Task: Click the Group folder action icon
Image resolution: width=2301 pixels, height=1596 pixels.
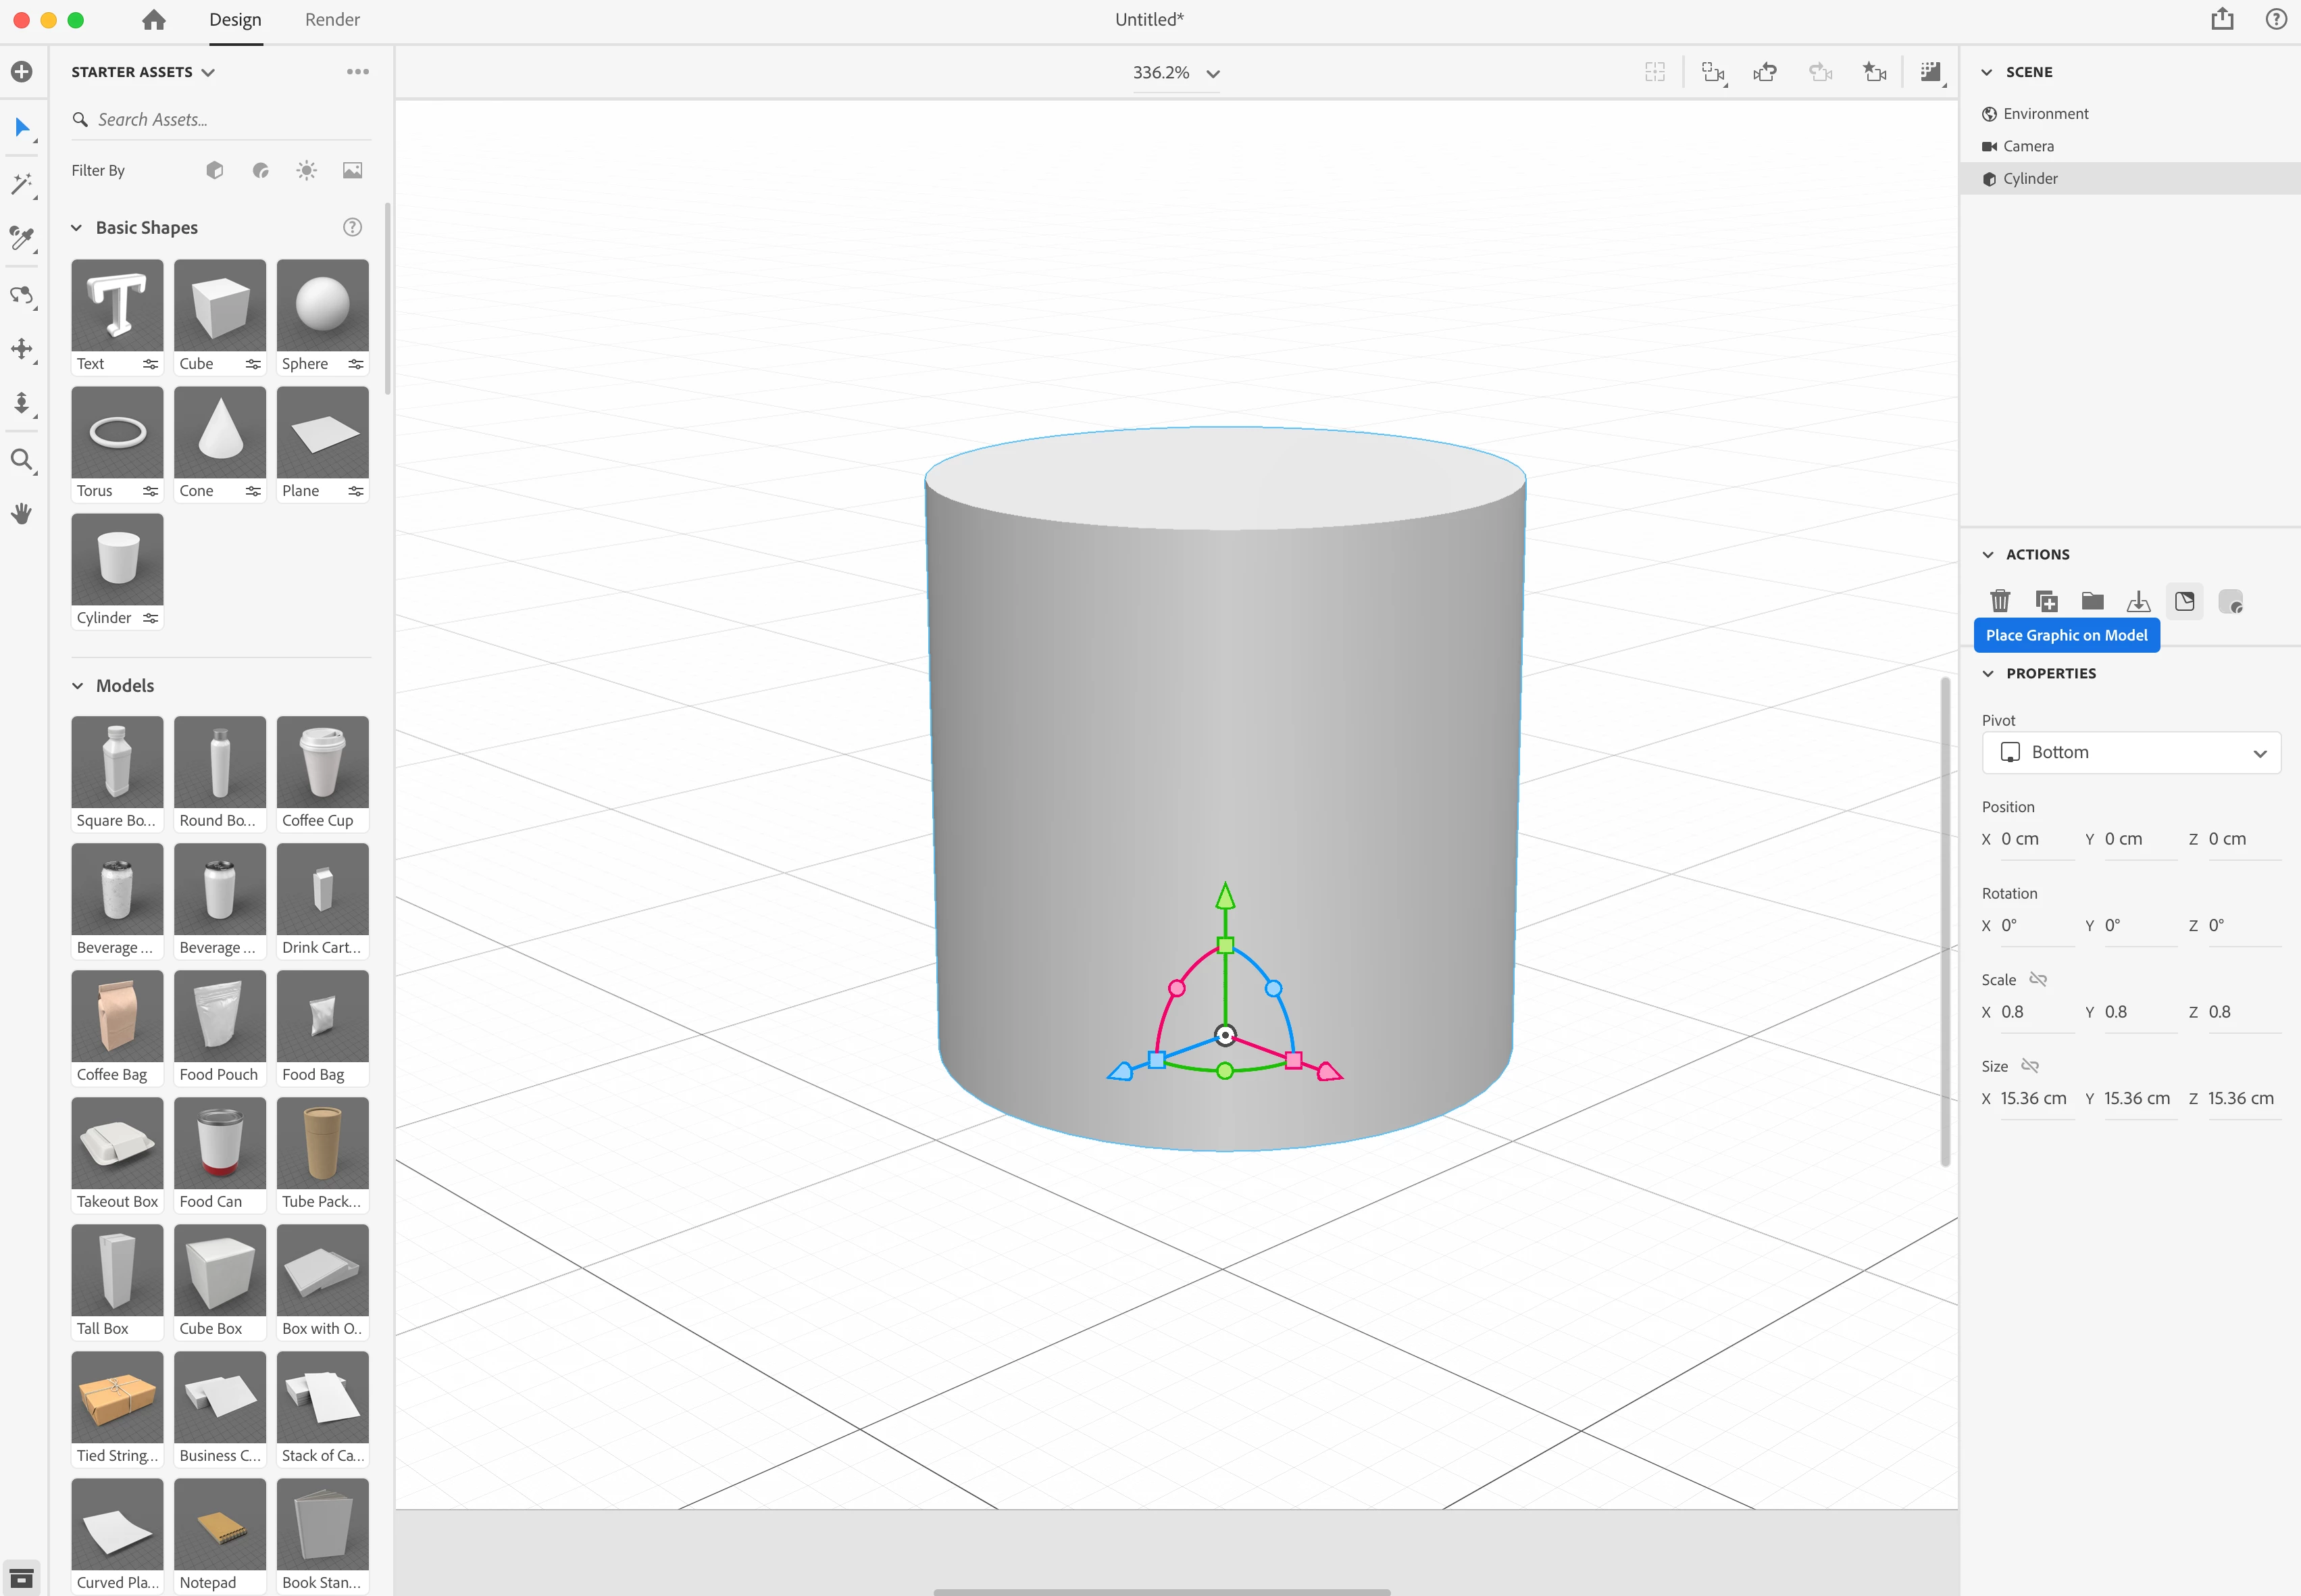Action: pos(2092,601)
